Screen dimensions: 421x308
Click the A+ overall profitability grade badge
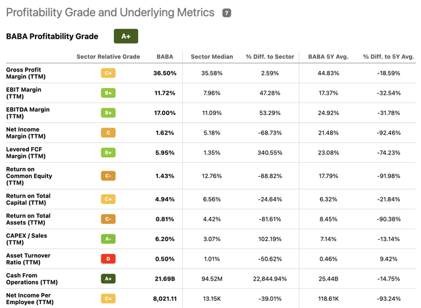126,37
